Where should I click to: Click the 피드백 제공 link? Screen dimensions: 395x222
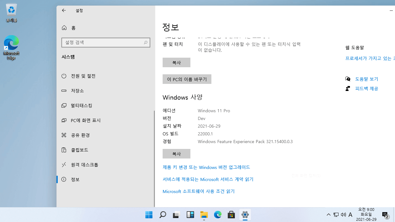[367, 88]
